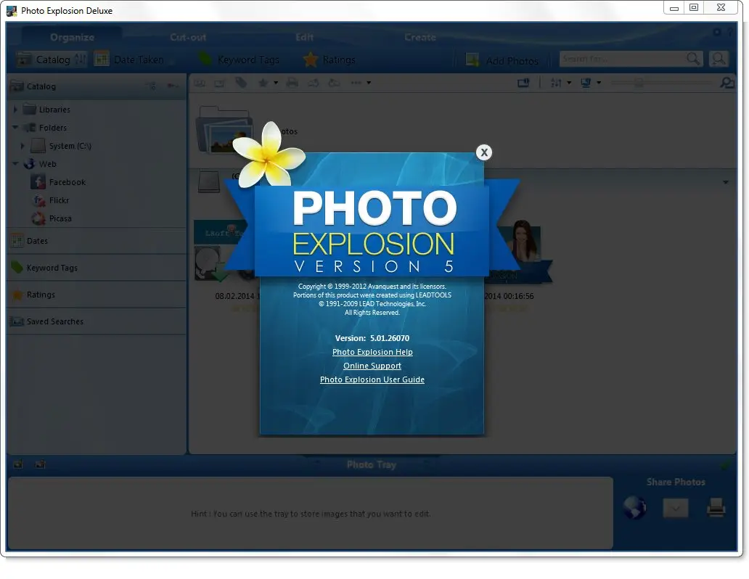This screenshot has width=749, height=579.
Task: Click the zoom magnifier icon at toolbar end
Action: point(727,83)
